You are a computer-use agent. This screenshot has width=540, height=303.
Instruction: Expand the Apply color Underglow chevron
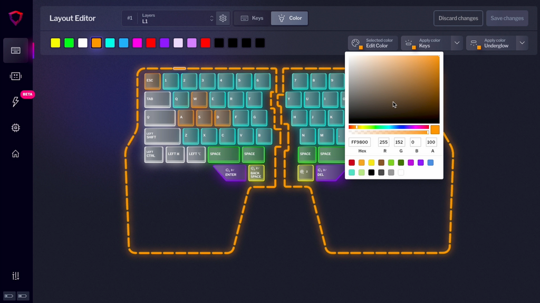[x=522, y=43]
